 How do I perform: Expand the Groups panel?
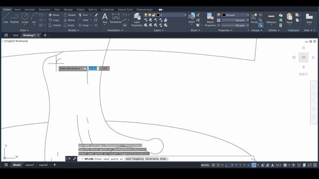click(257, 30)
